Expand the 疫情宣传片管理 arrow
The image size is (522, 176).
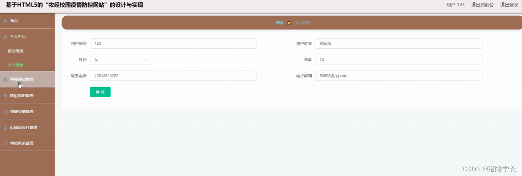(x=48, y=127)
